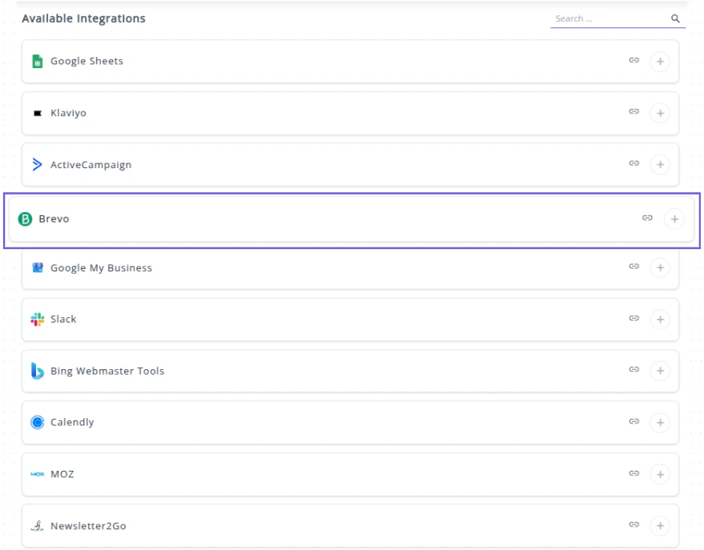Click the Calendly logo icon
This screenshot has width=704, height=550.
37,423
